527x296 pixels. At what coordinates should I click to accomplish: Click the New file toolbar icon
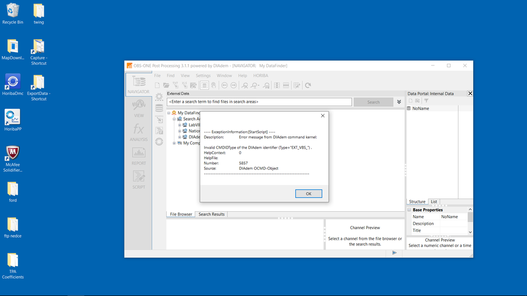point(157,85)
